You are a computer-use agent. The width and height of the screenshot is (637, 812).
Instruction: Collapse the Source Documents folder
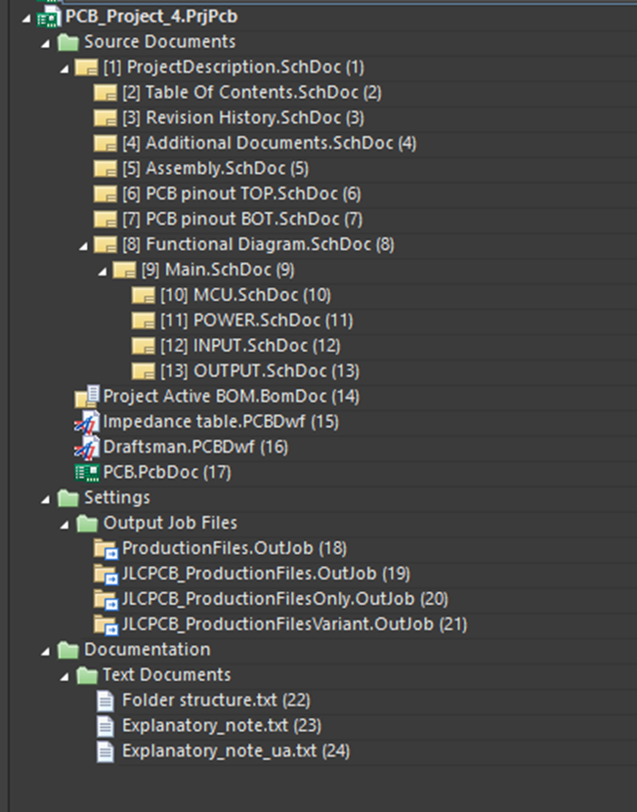[x=46, y=43]
